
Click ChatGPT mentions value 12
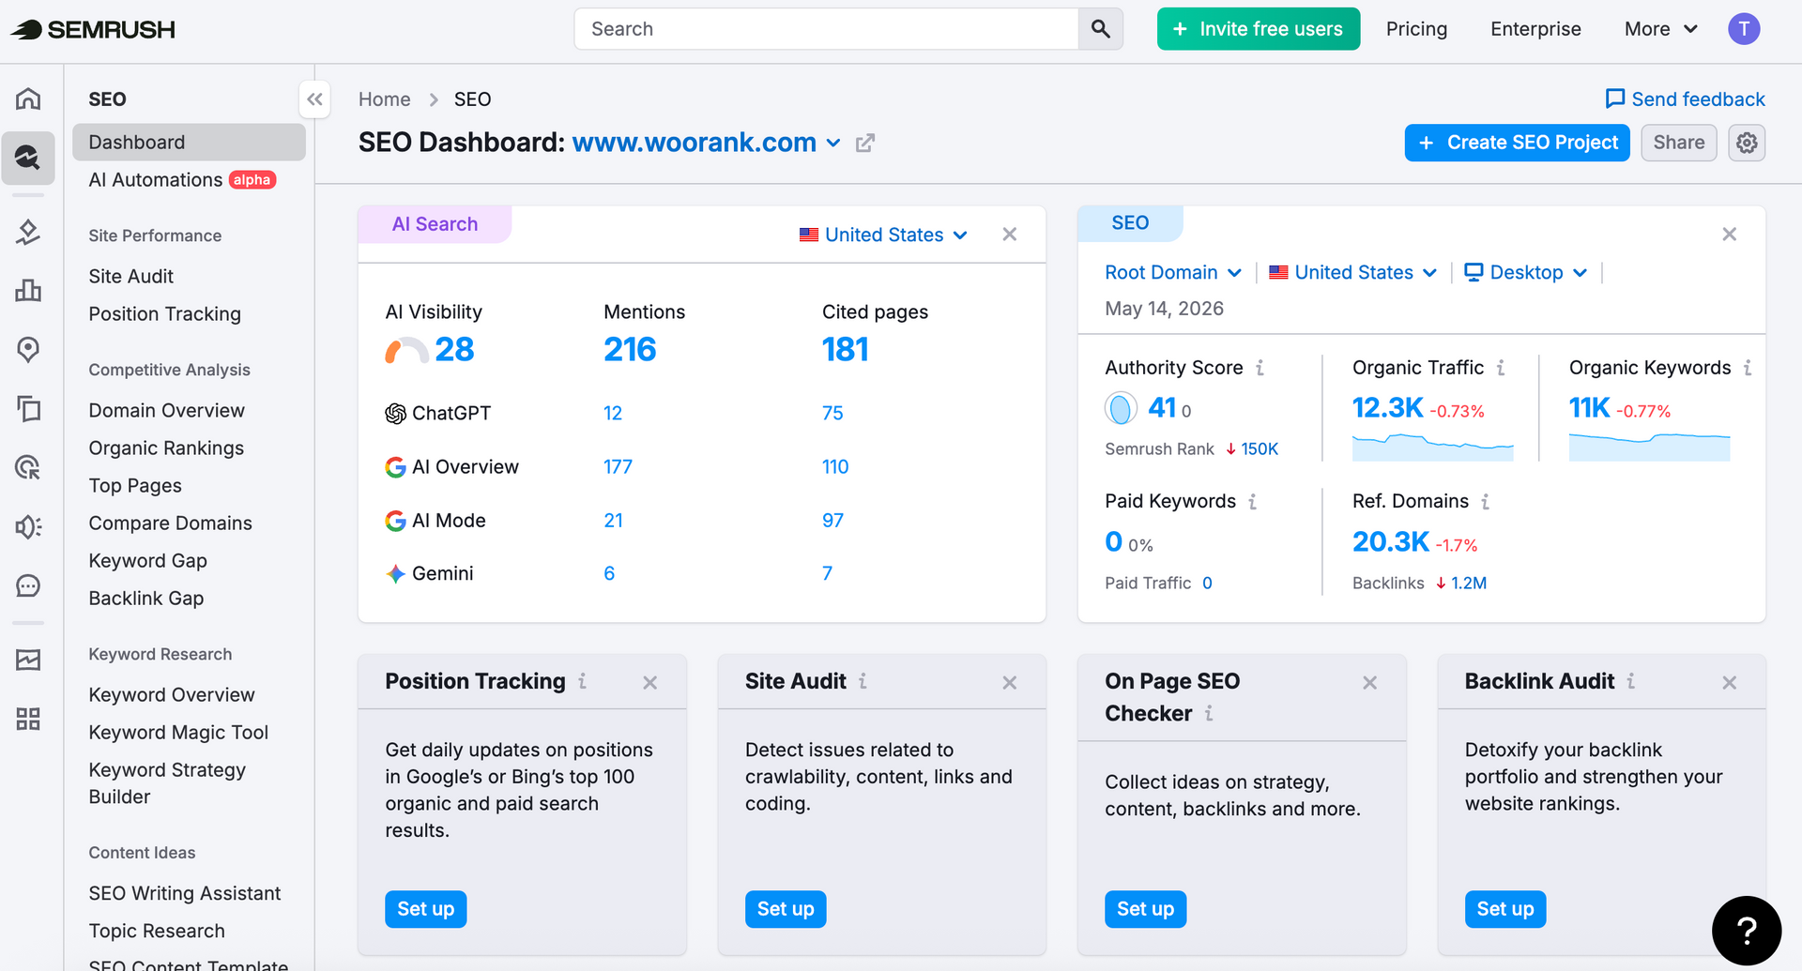click(x=612, y=414)
